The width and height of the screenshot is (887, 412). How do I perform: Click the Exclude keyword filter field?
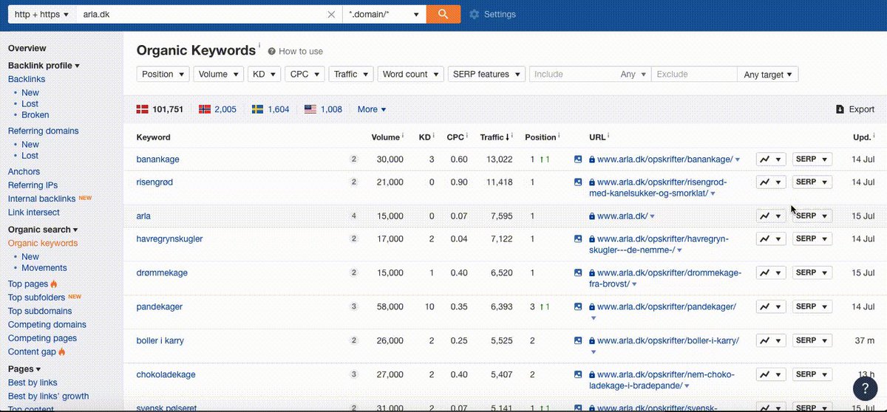pos(694,74)
